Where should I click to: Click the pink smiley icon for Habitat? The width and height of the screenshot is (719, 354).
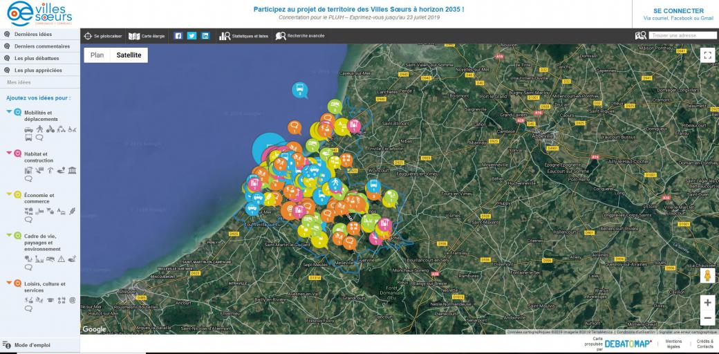[17, 153]
